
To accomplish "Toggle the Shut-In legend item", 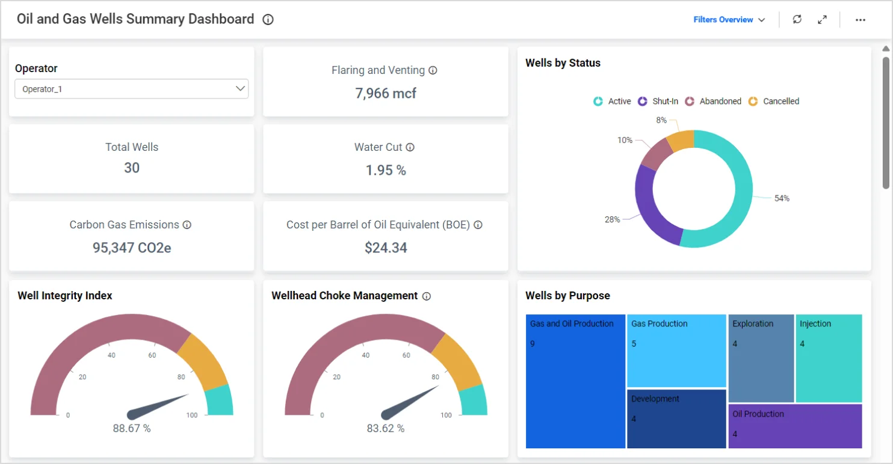I will tap(658, 102).
